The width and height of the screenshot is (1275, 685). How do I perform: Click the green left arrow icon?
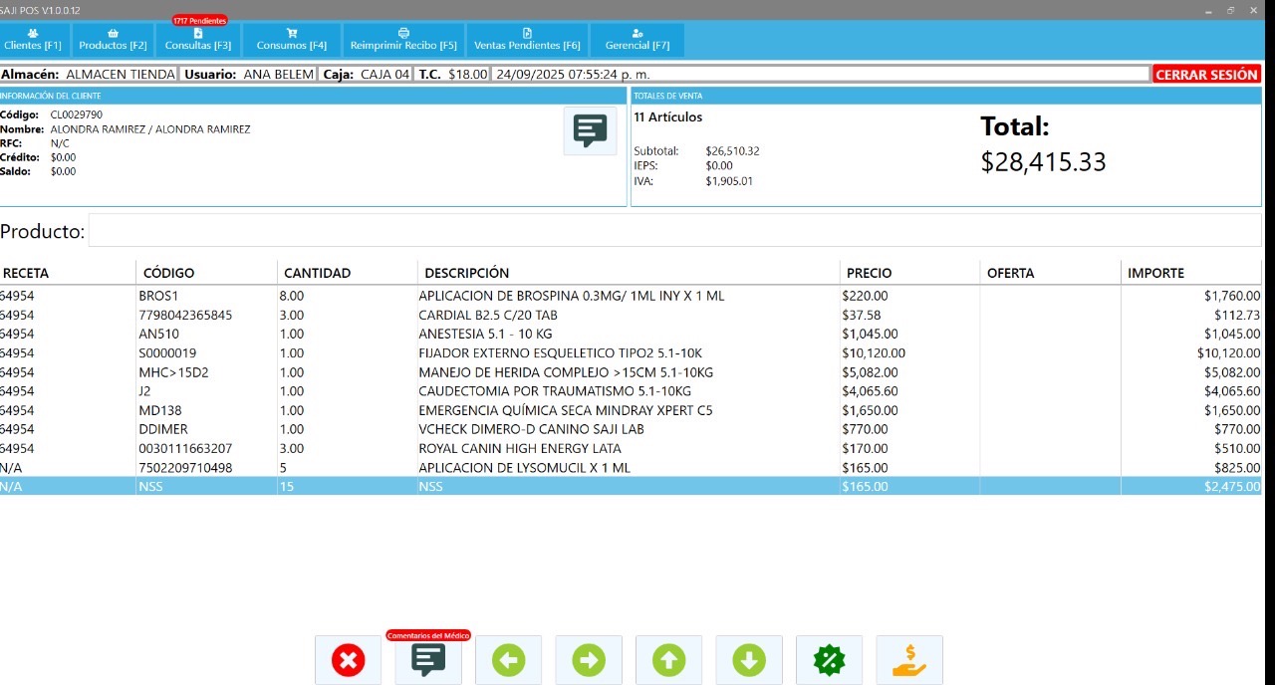tap(508, 659)
